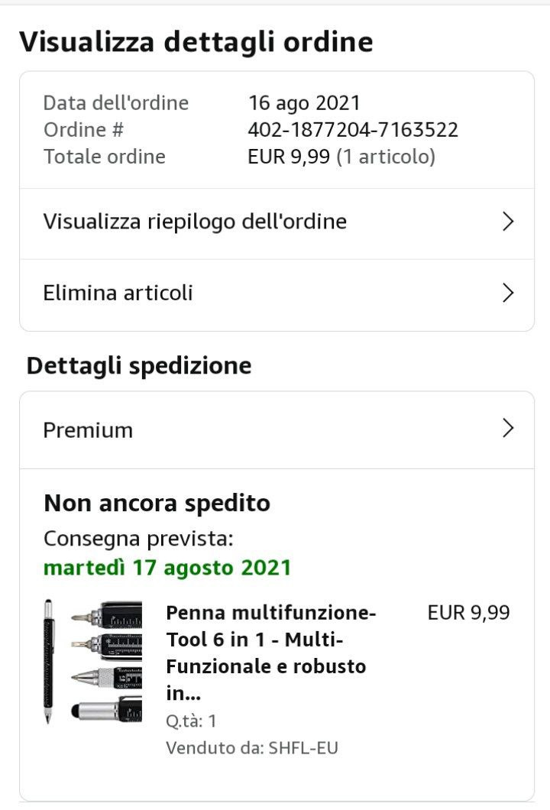Click the Dettagli spedizione section heading
The height and width of the screenshot is (810, 550).
(x=139, y=366)
